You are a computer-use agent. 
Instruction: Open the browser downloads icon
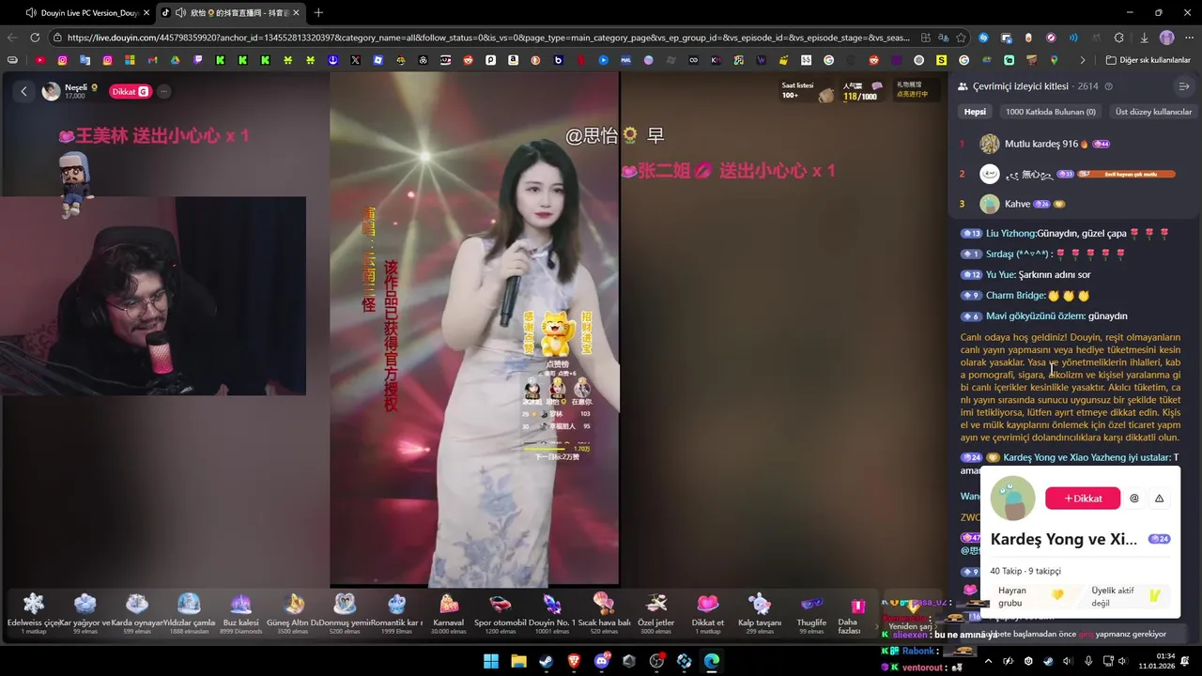1144,38
